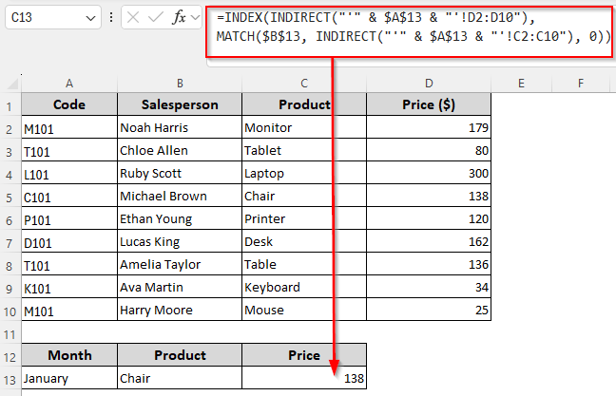Select row 13 header

(x=10, y=379)
